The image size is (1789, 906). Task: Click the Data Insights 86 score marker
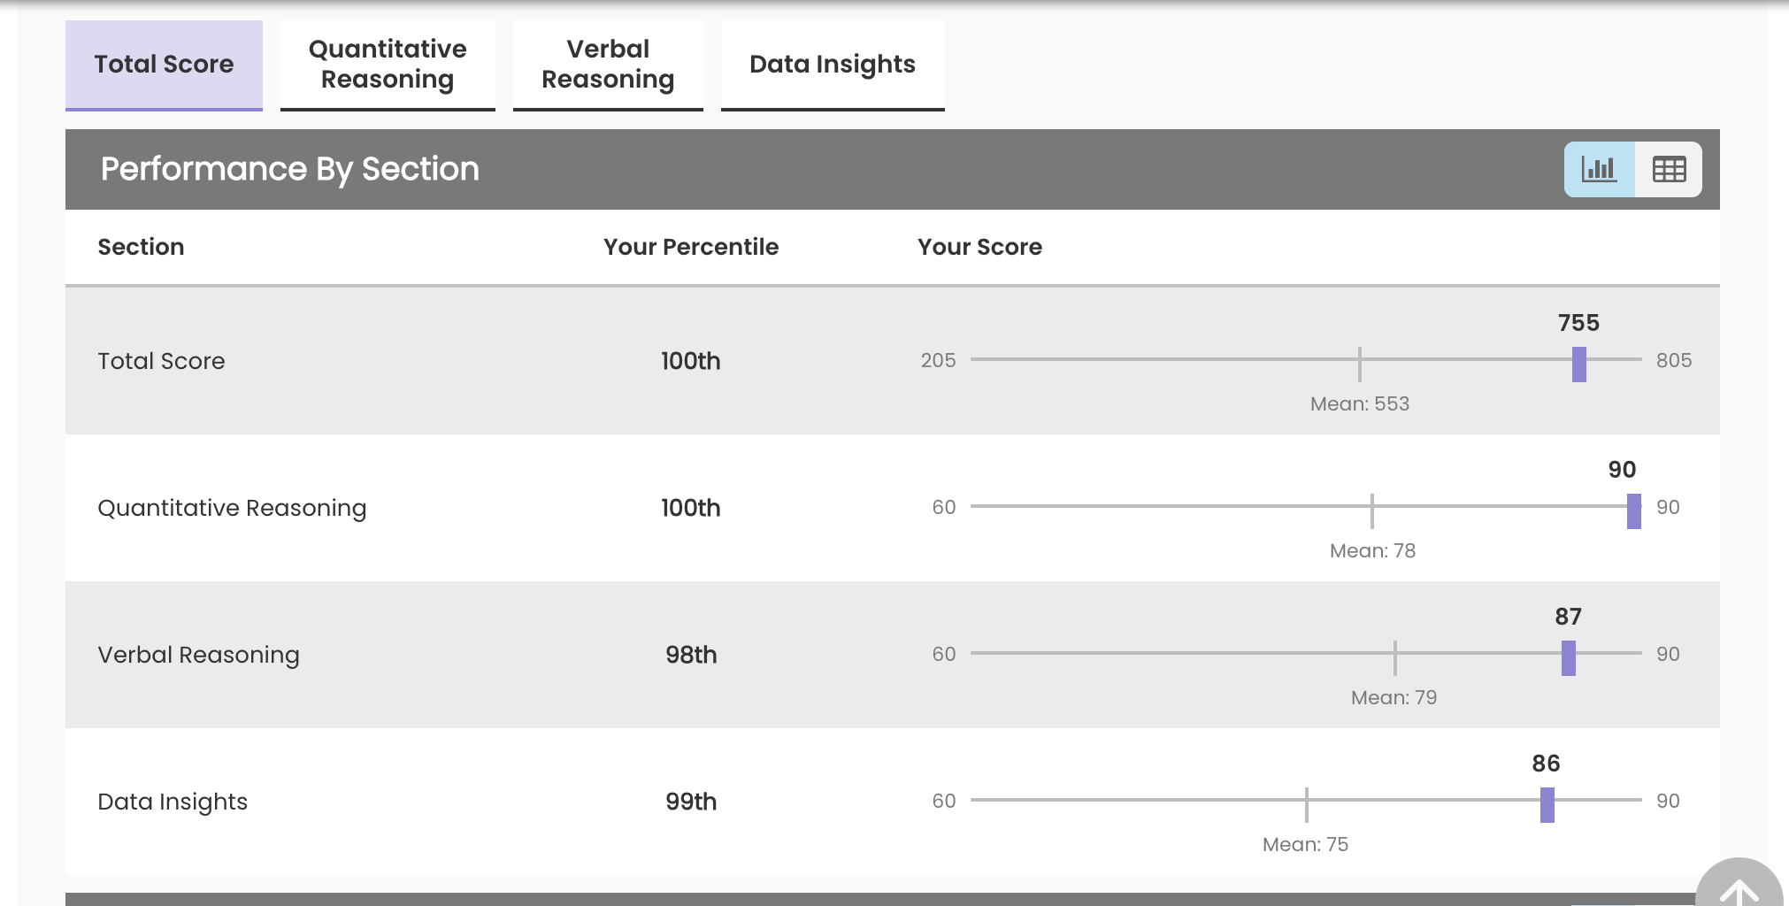(x=1547, y=804)
